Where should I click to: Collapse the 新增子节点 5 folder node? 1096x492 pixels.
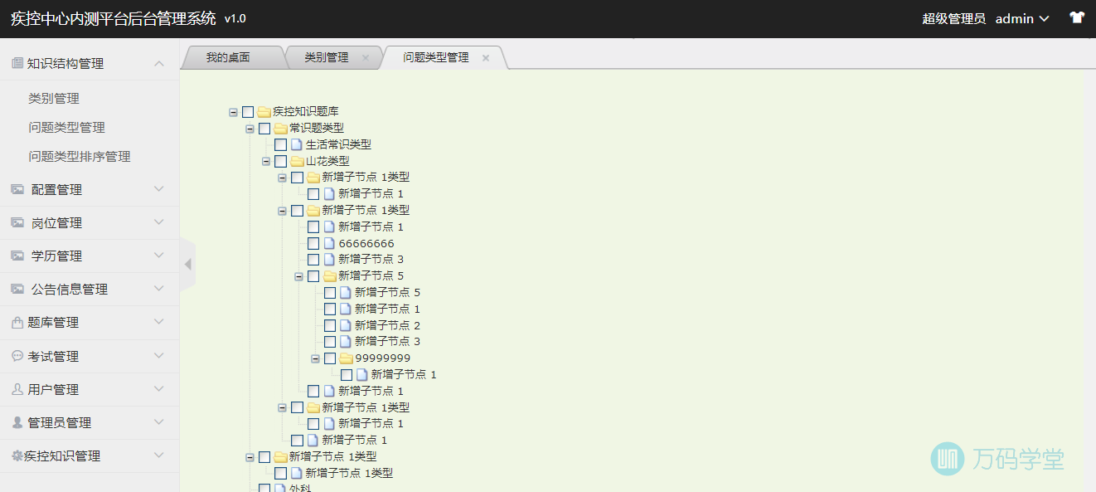pyautogui.click(x=299, y=276)
